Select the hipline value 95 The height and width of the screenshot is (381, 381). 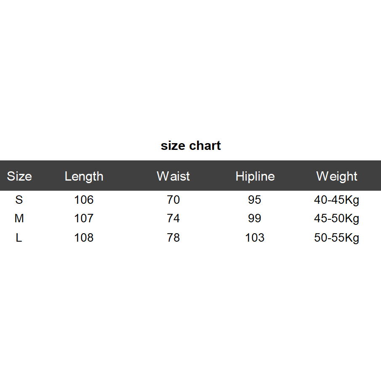point(255,200)
